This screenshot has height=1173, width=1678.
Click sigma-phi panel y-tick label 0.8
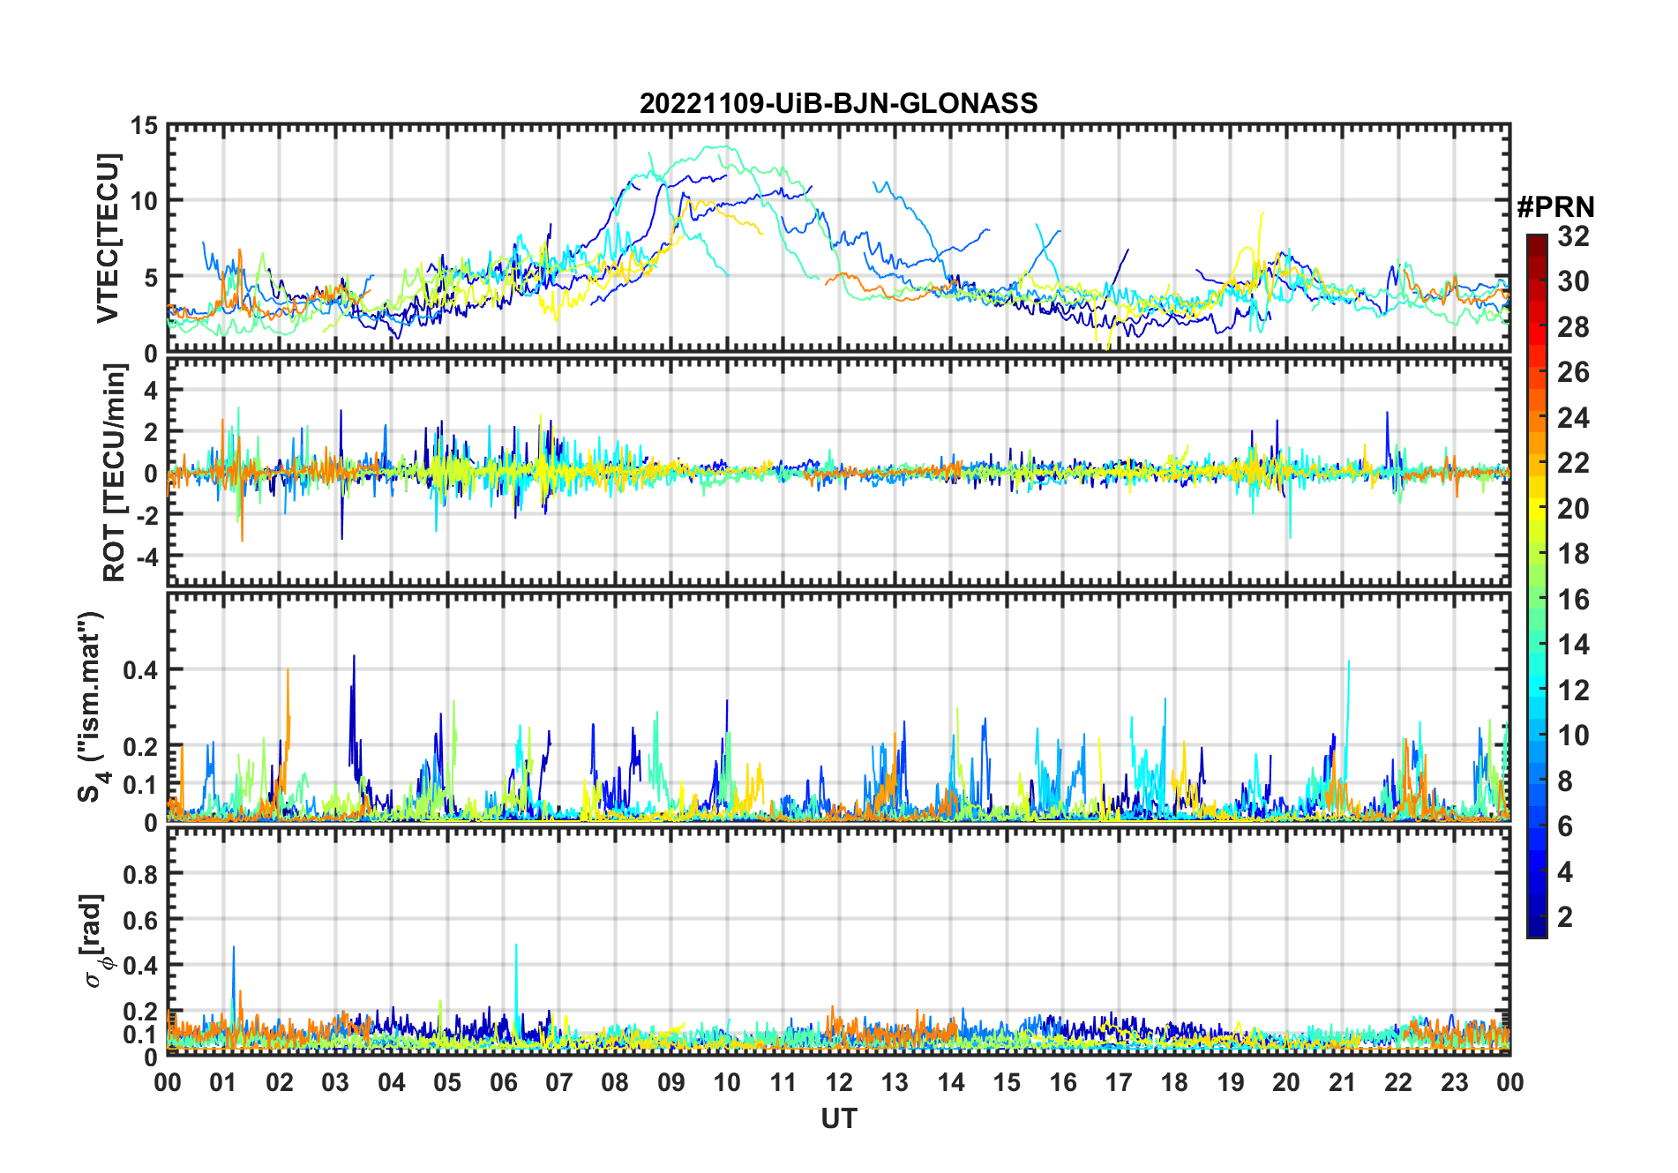(141, 874)
